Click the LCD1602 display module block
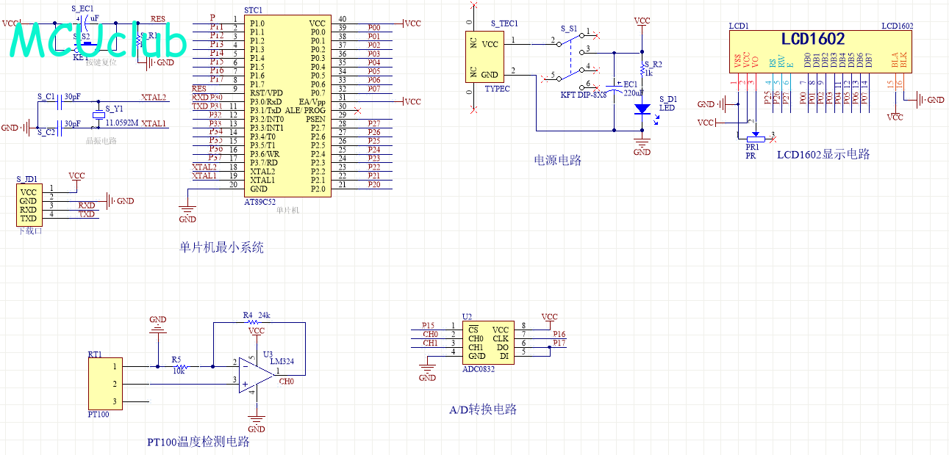The width and height of the screenshot is (949, 455). click(820, 52)
